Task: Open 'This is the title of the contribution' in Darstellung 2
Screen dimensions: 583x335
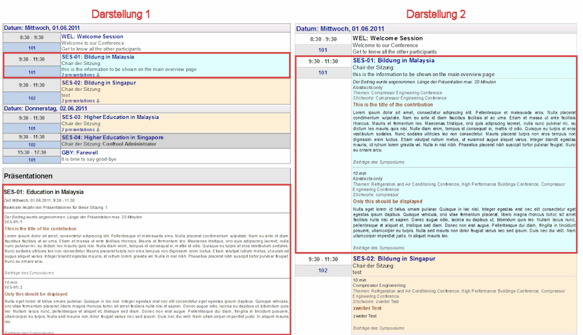Action: click(393, 105)
